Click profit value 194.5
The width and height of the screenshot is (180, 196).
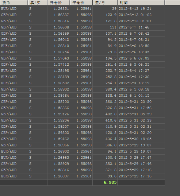(x=111, y=58)
